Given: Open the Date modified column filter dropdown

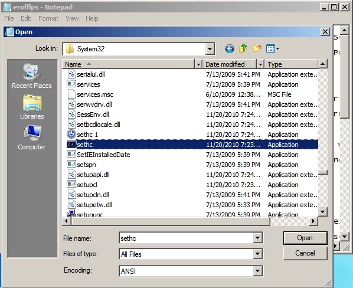Looking at the screenshot, I should 260,64.
